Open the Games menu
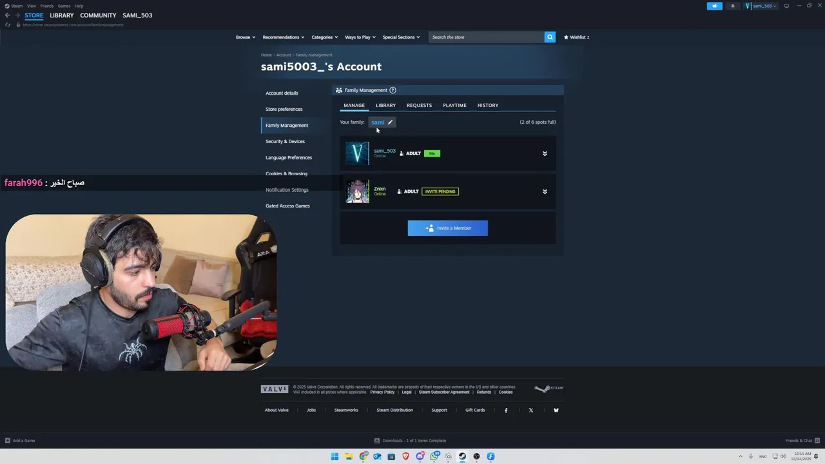Viewport: 825px width, 464px height. (64, 6)
